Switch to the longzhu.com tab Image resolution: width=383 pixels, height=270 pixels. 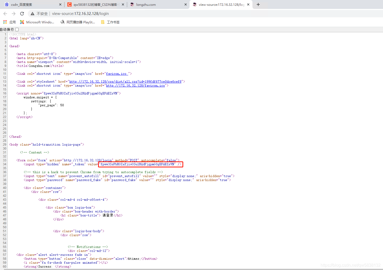pos(158,4)
